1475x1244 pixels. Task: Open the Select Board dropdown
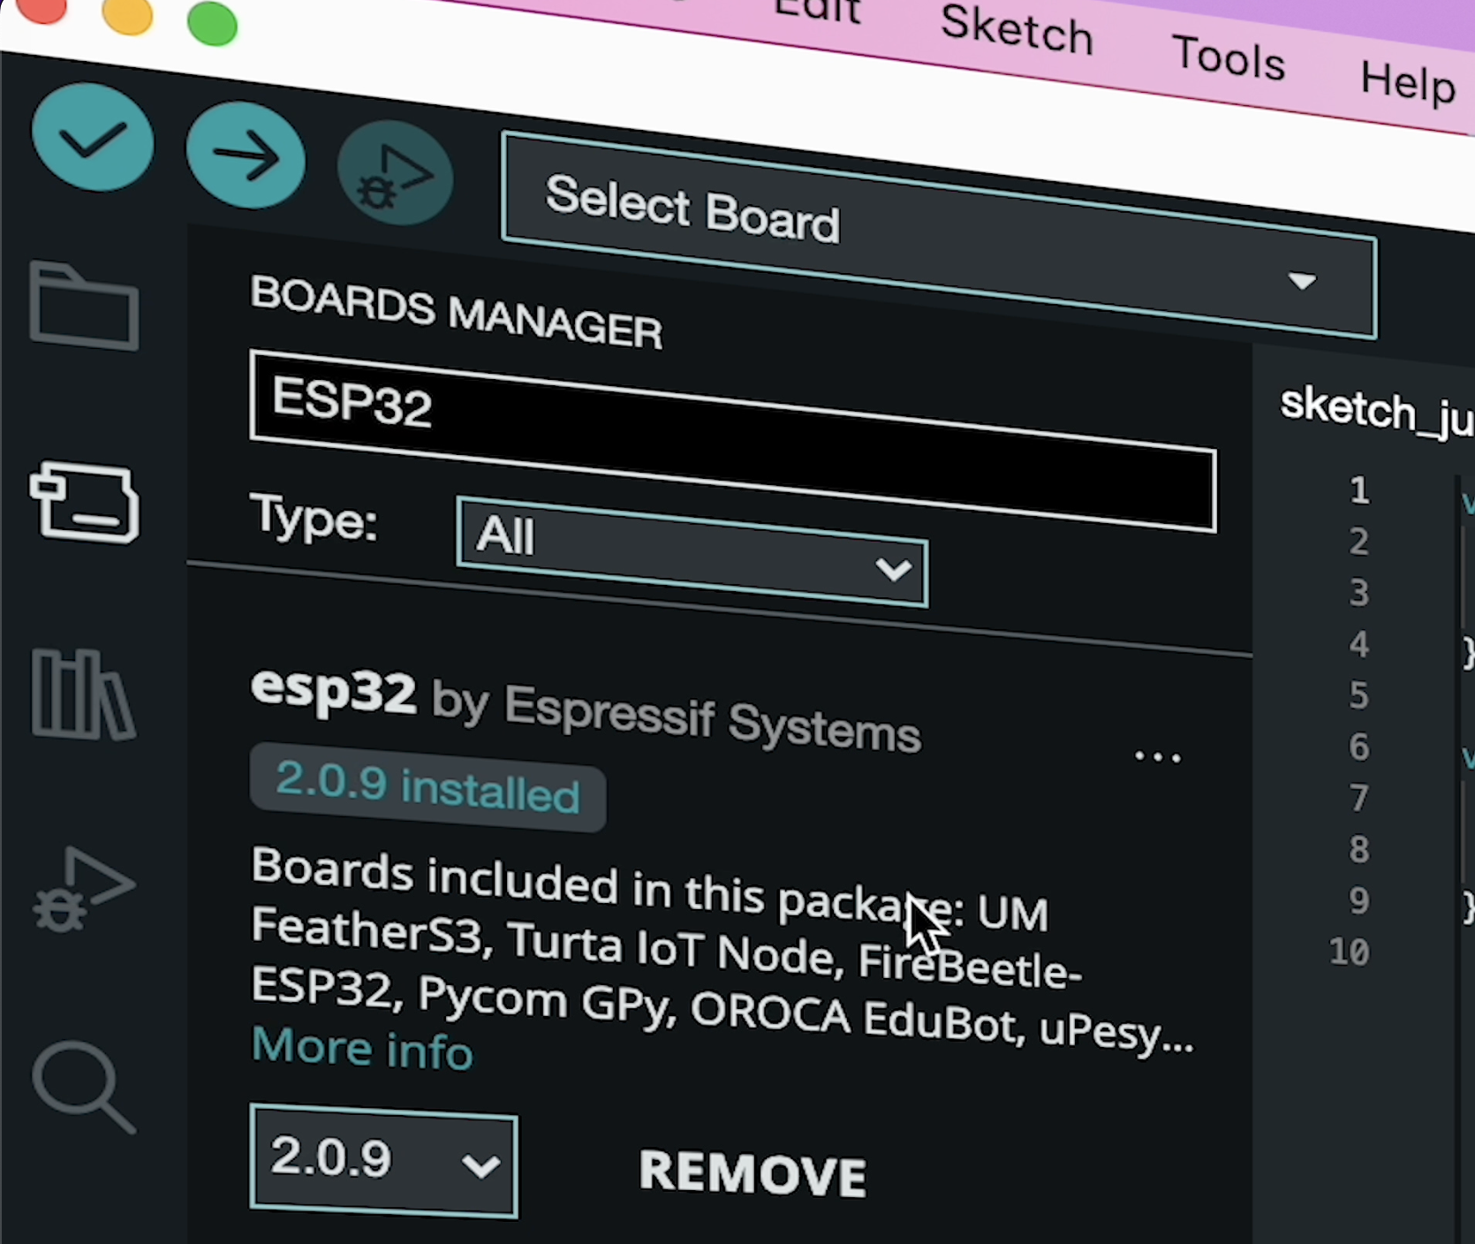[x=939, y=235]
